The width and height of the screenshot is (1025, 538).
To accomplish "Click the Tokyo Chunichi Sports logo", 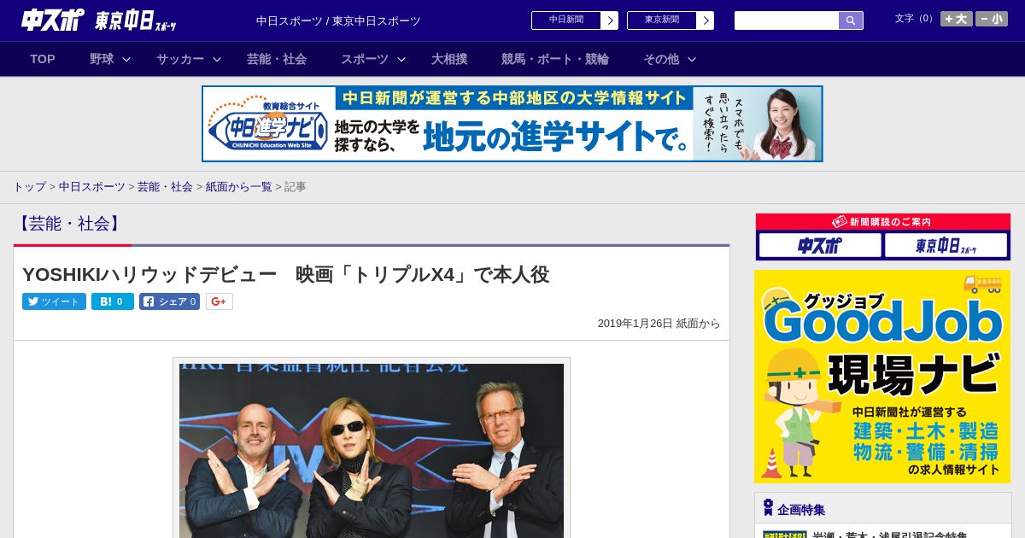I will 136,20.
